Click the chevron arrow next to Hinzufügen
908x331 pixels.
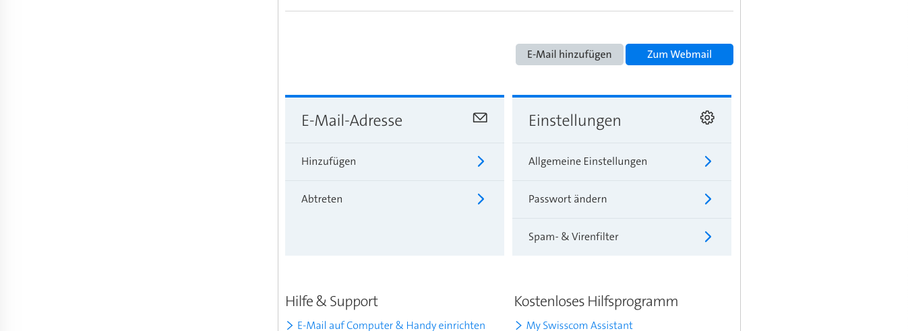pyautogui.click(x=481, y=161)
